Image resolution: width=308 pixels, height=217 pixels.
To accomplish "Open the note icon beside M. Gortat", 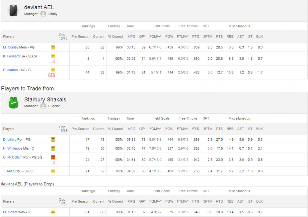I will point(53,212).
